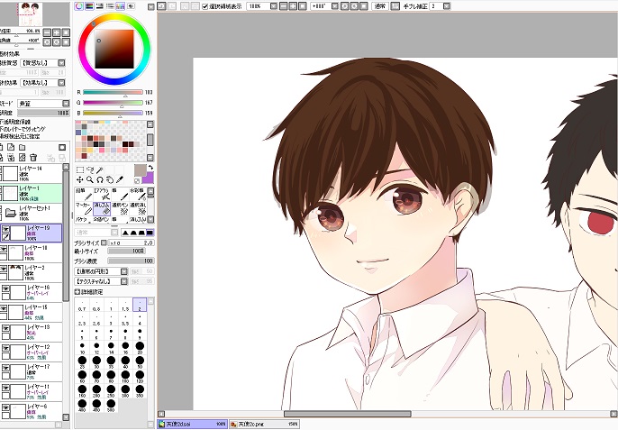Select brush size preset 1.5
The image size is (618, 430).
(125, 306)
